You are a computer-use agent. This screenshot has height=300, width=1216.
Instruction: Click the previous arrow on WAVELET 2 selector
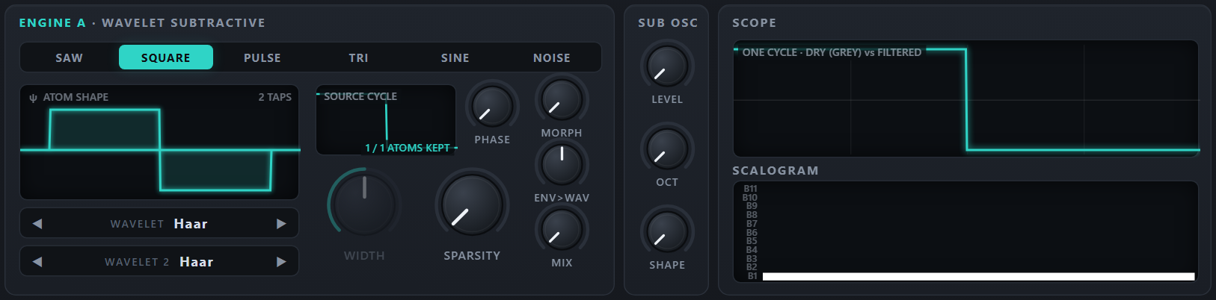(x=37, y=262)
